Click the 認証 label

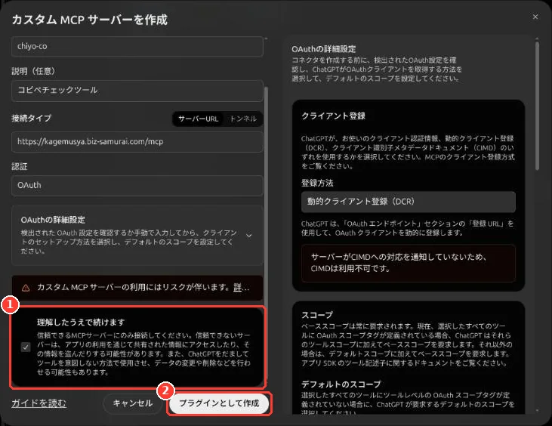(20, 166)
